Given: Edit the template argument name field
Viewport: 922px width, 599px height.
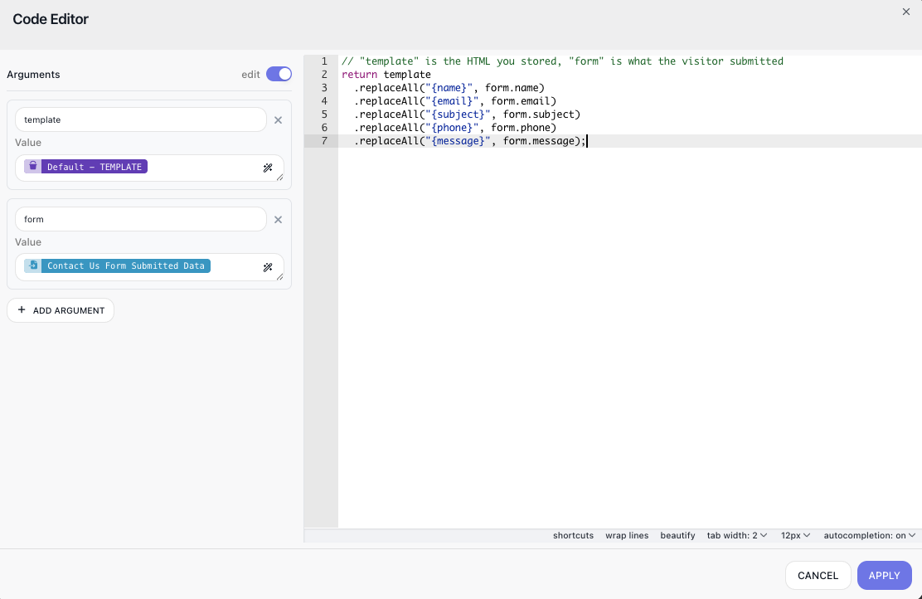Looking at the screenshot, I should click(x=140, y=119).
